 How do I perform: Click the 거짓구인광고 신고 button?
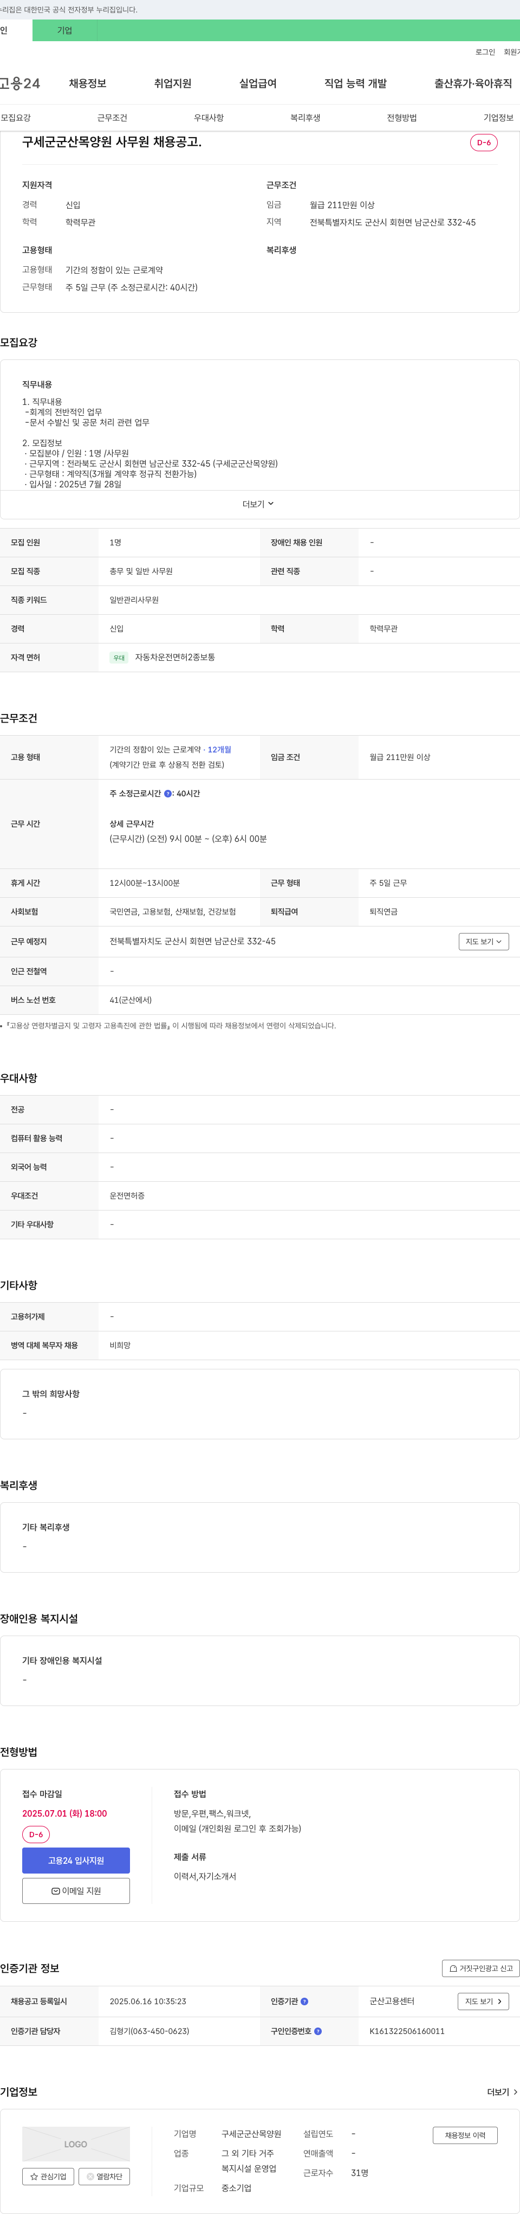coord(480,1968)
